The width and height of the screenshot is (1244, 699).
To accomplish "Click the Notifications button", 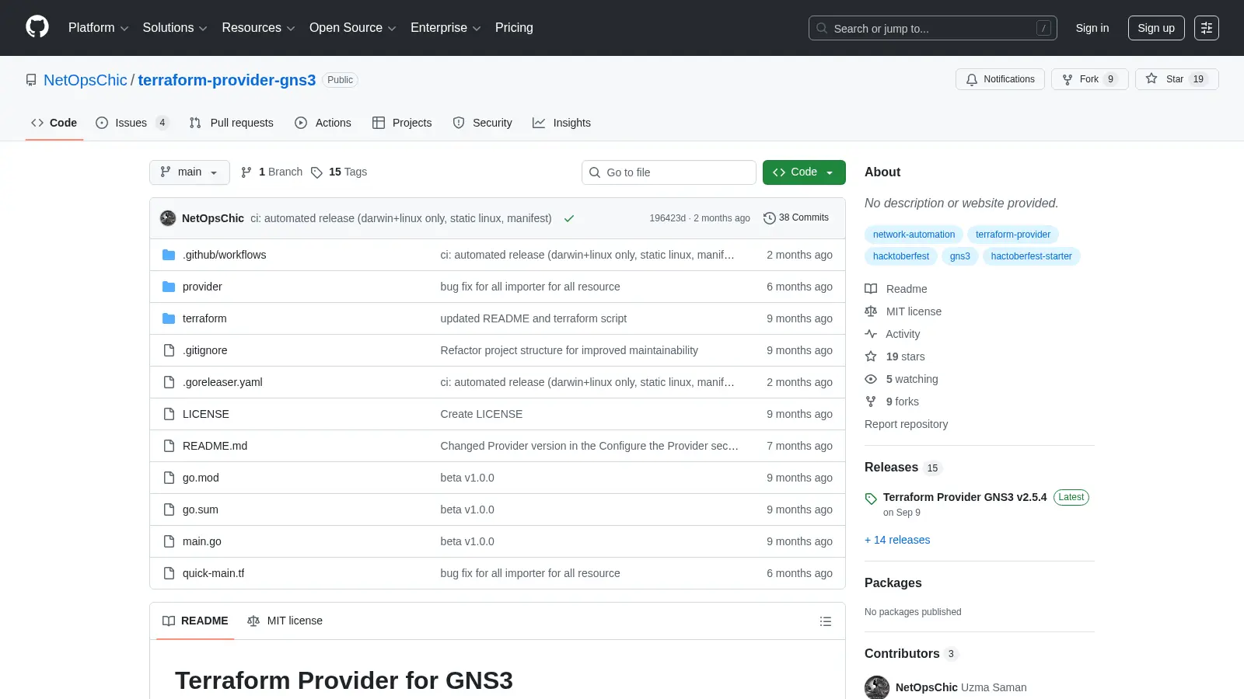I will (x=1001, y=79).
